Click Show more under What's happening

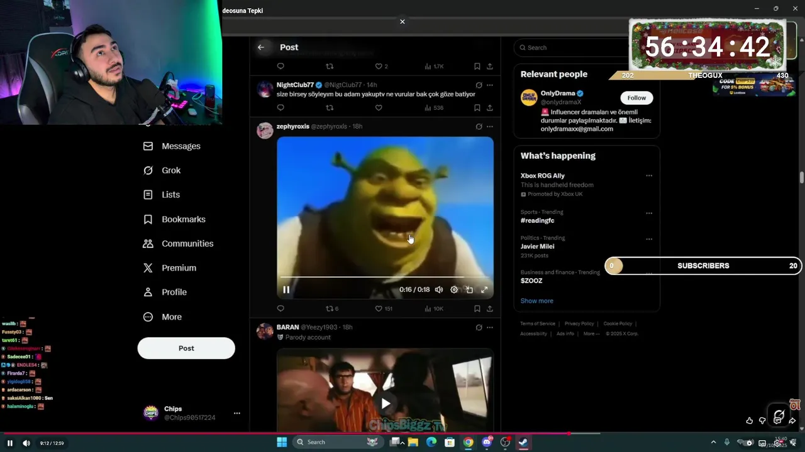536,301
